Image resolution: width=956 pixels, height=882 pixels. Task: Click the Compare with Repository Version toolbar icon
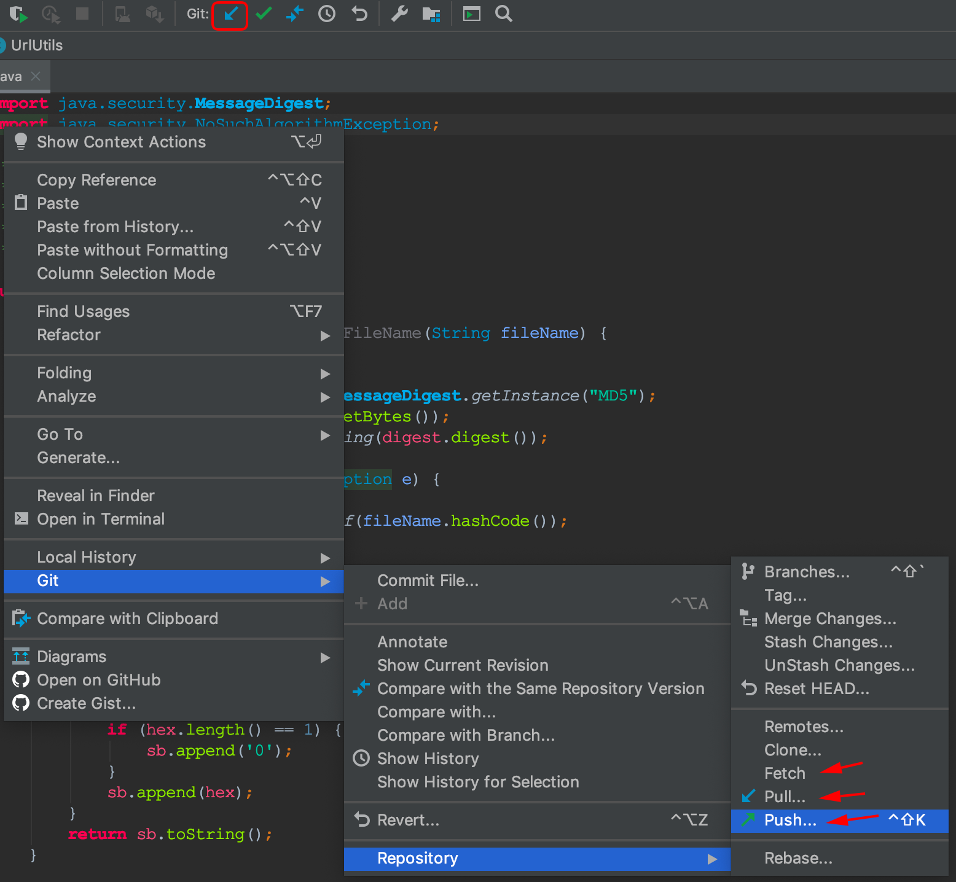(295, 14)
